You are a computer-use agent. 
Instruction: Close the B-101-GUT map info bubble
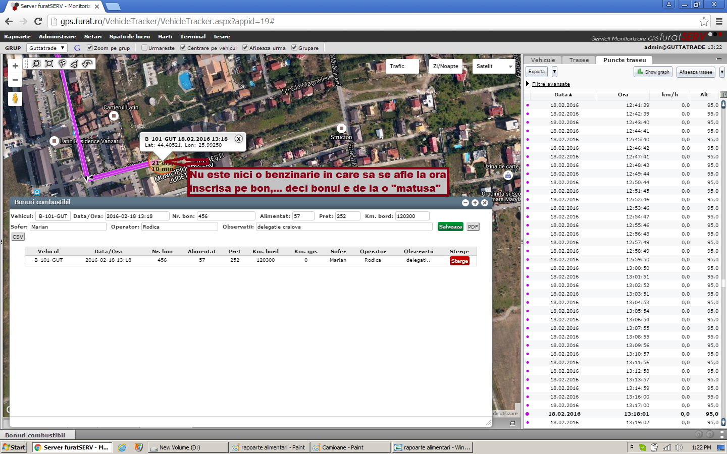239,139
